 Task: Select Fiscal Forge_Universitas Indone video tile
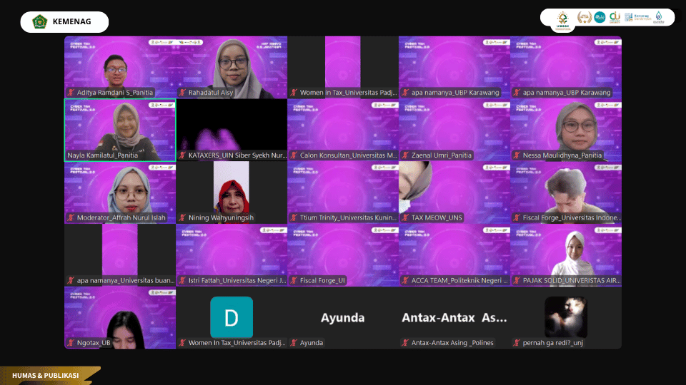tap(566, 192)
